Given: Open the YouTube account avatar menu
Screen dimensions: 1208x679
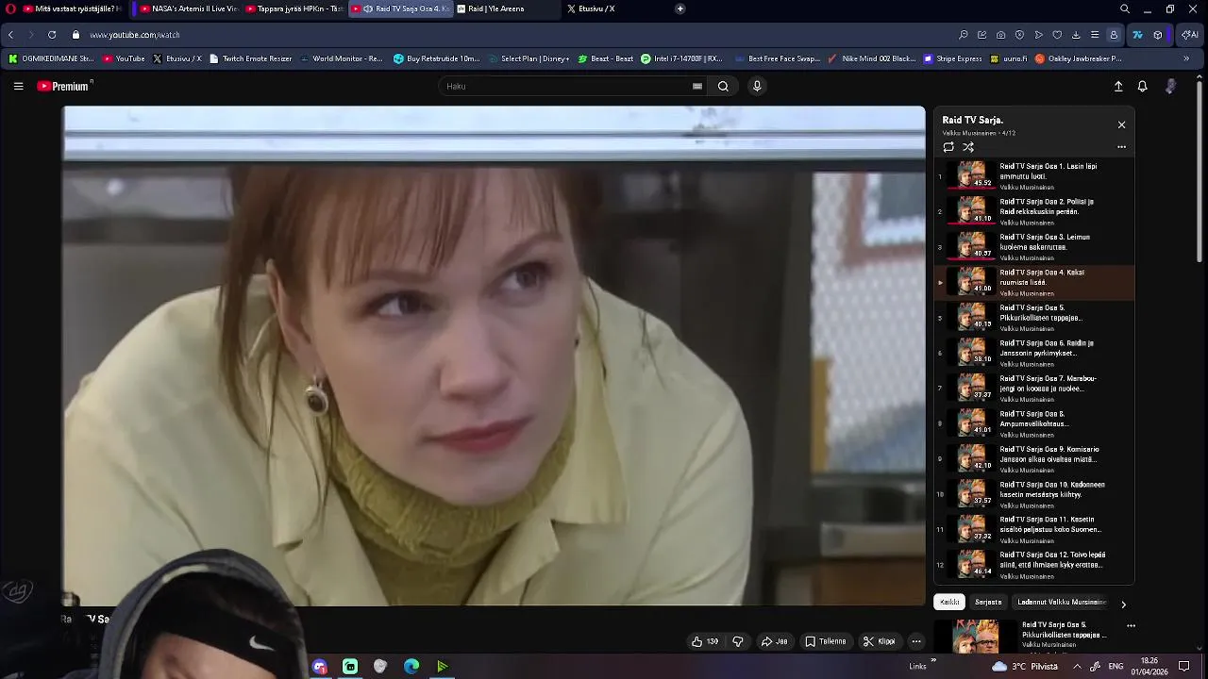Looking at the screenshot, I should [1171, 86].
